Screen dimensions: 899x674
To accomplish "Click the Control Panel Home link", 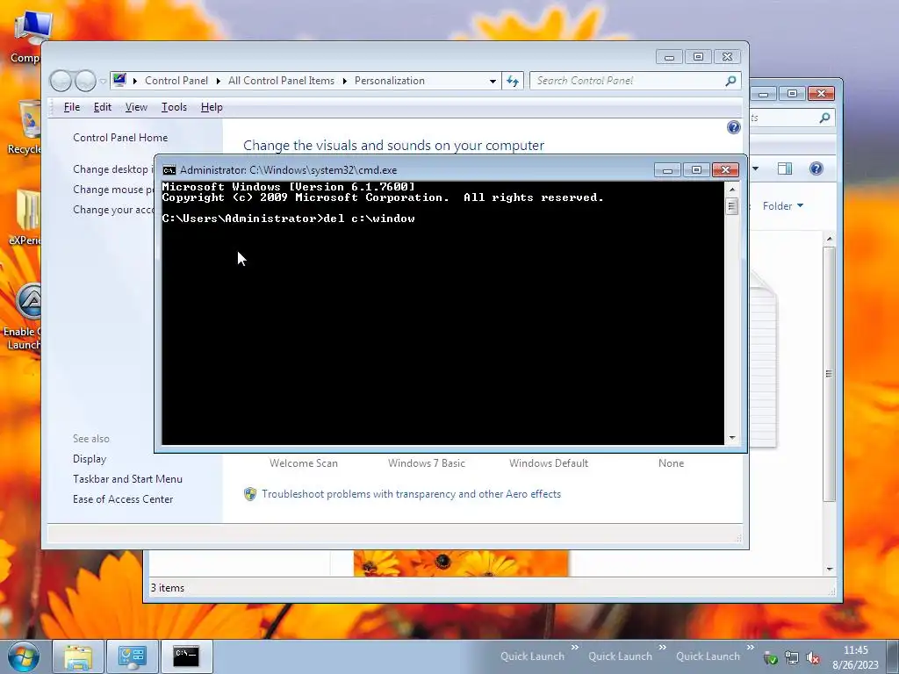I will [120, 138].
